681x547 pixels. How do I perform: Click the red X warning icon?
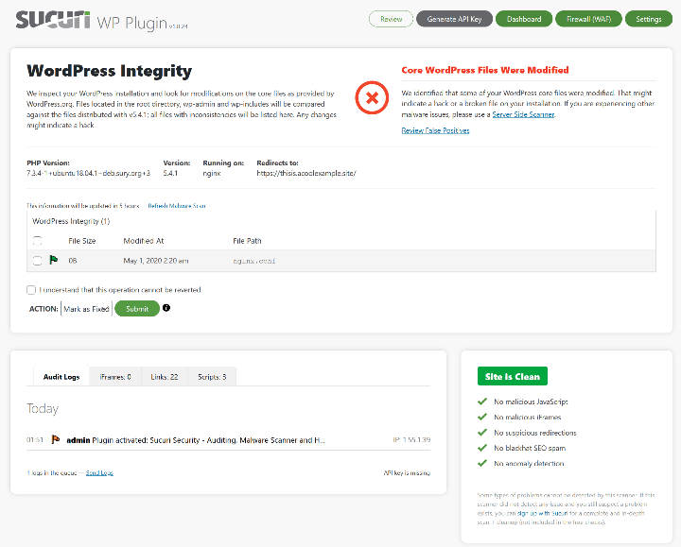[x=372, y=97]
